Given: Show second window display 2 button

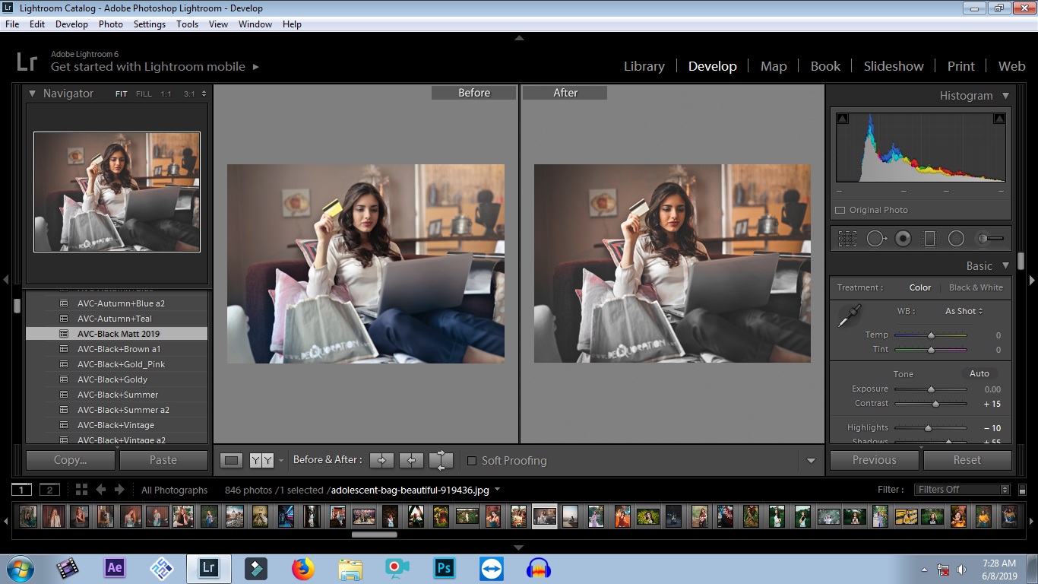Looking at the screenshot, I should 49,490.
